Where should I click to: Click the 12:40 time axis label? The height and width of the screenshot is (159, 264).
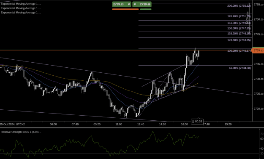pyautogui.click(x=141, y=124)
